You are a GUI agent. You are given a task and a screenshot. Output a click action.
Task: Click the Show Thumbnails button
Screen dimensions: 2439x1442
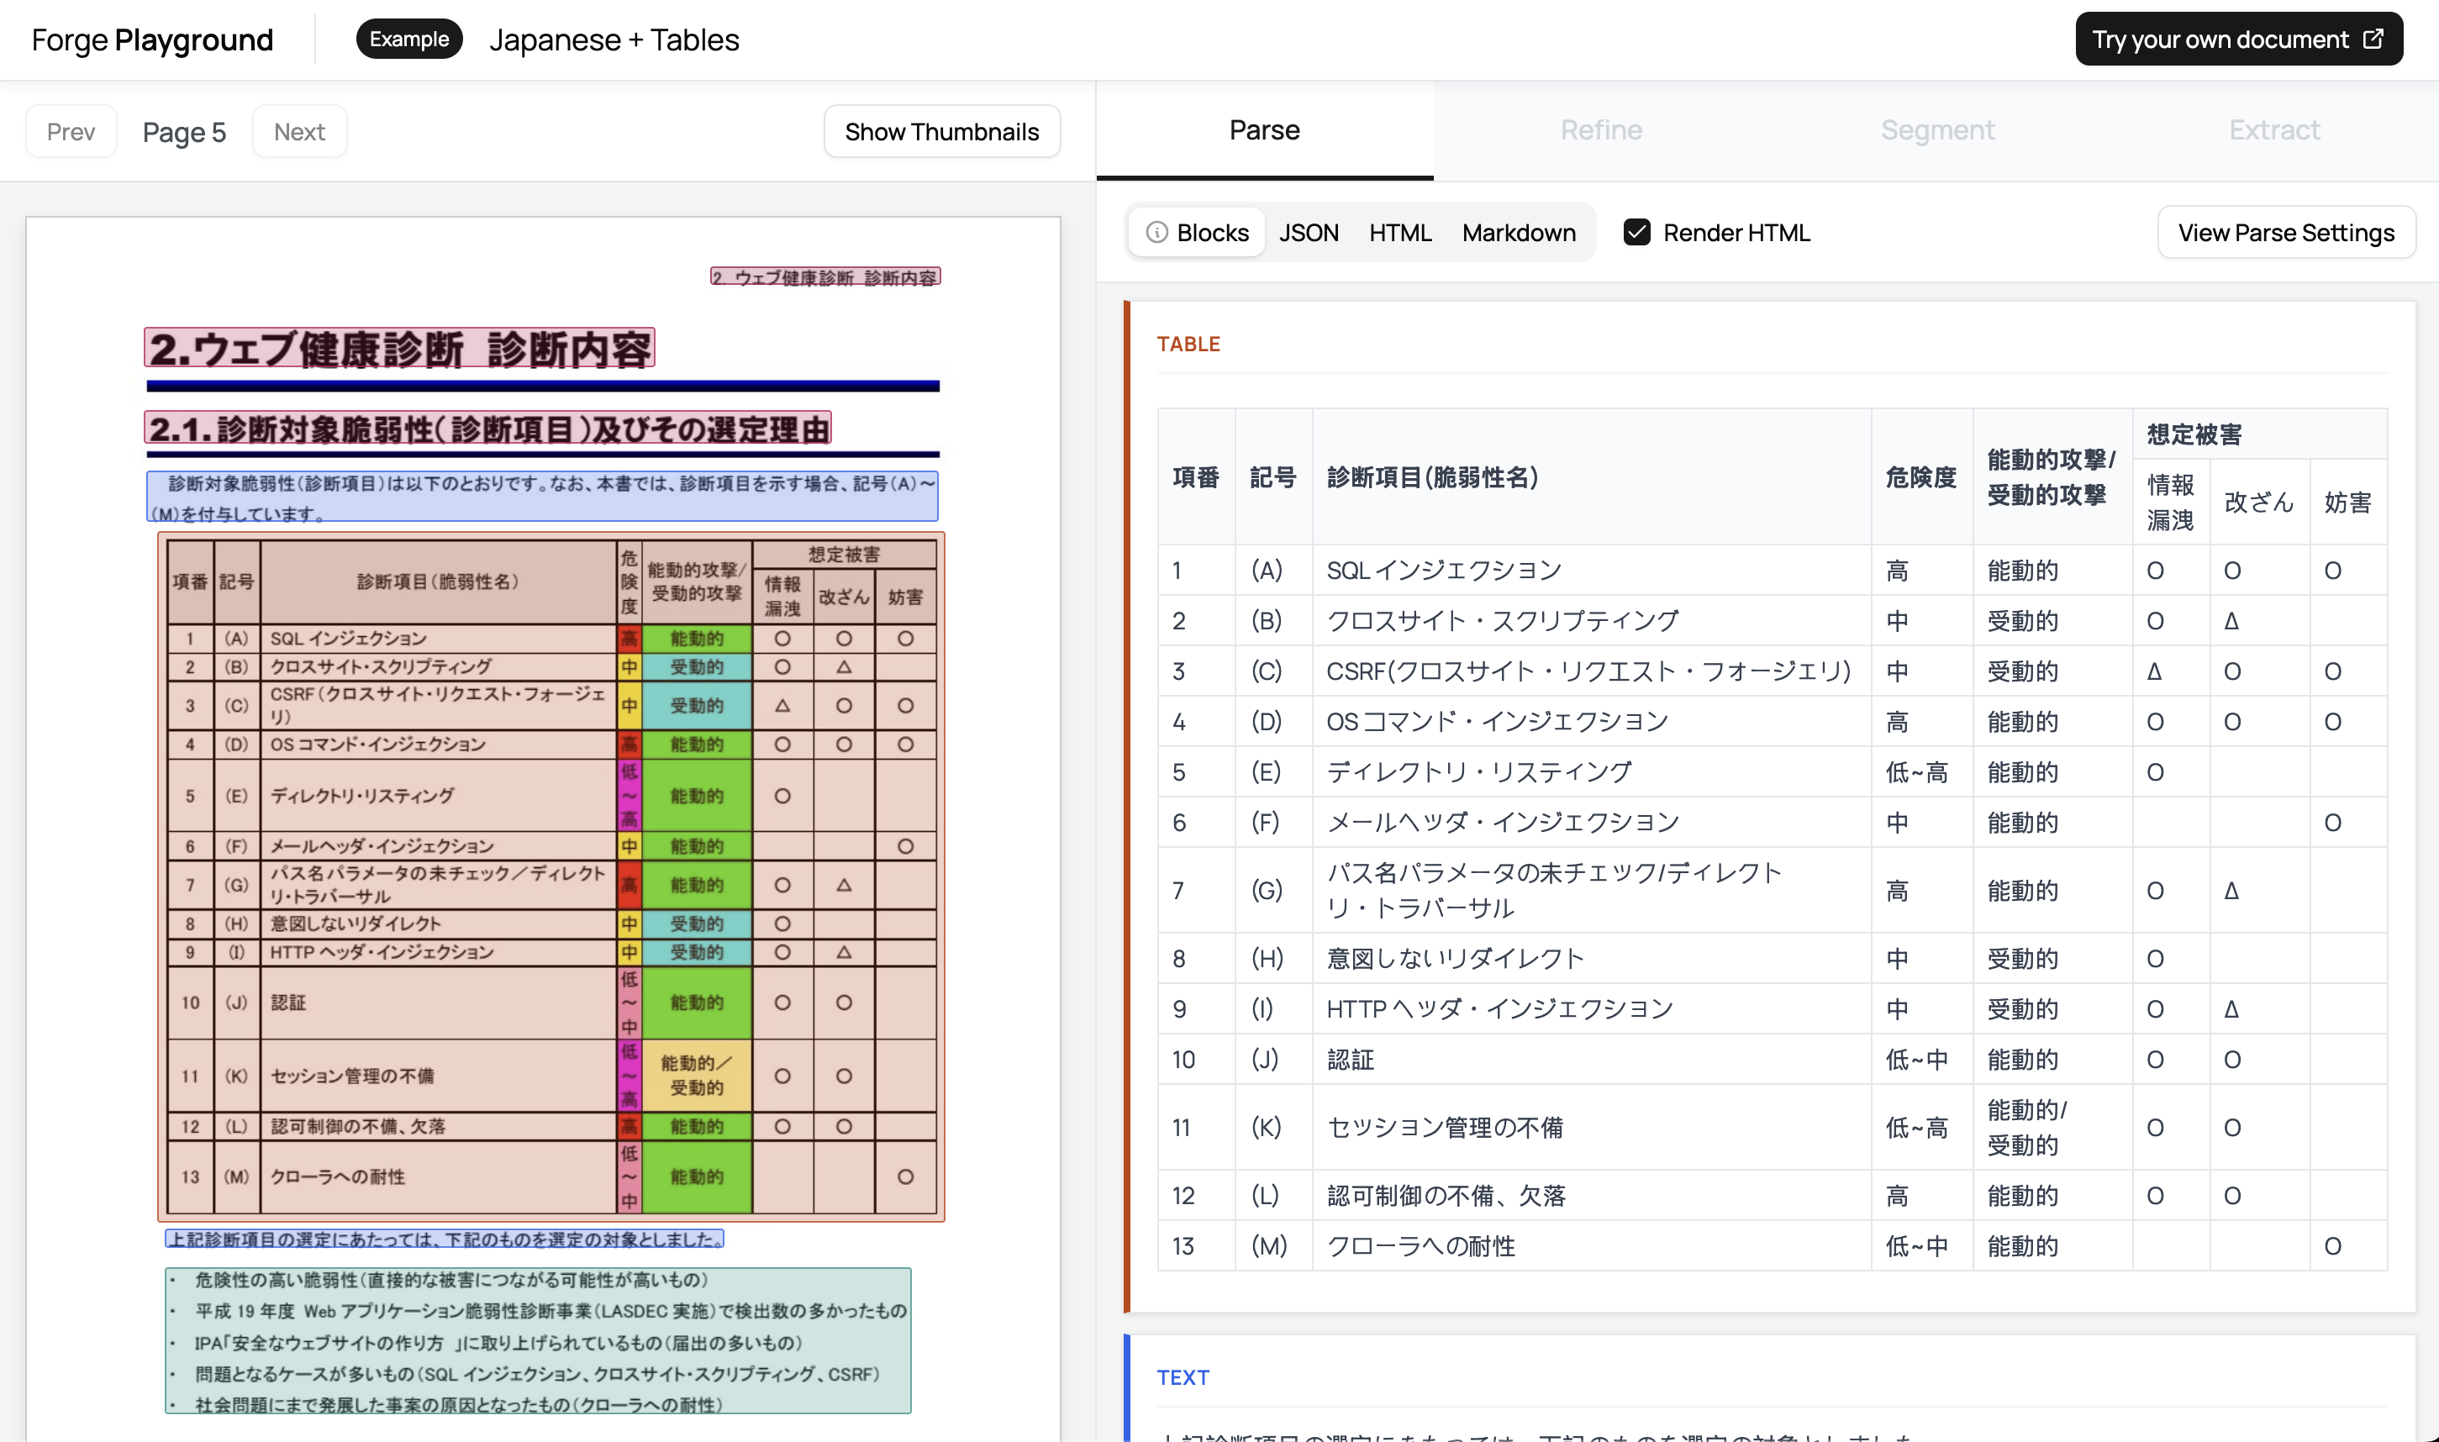click(941, 131)
